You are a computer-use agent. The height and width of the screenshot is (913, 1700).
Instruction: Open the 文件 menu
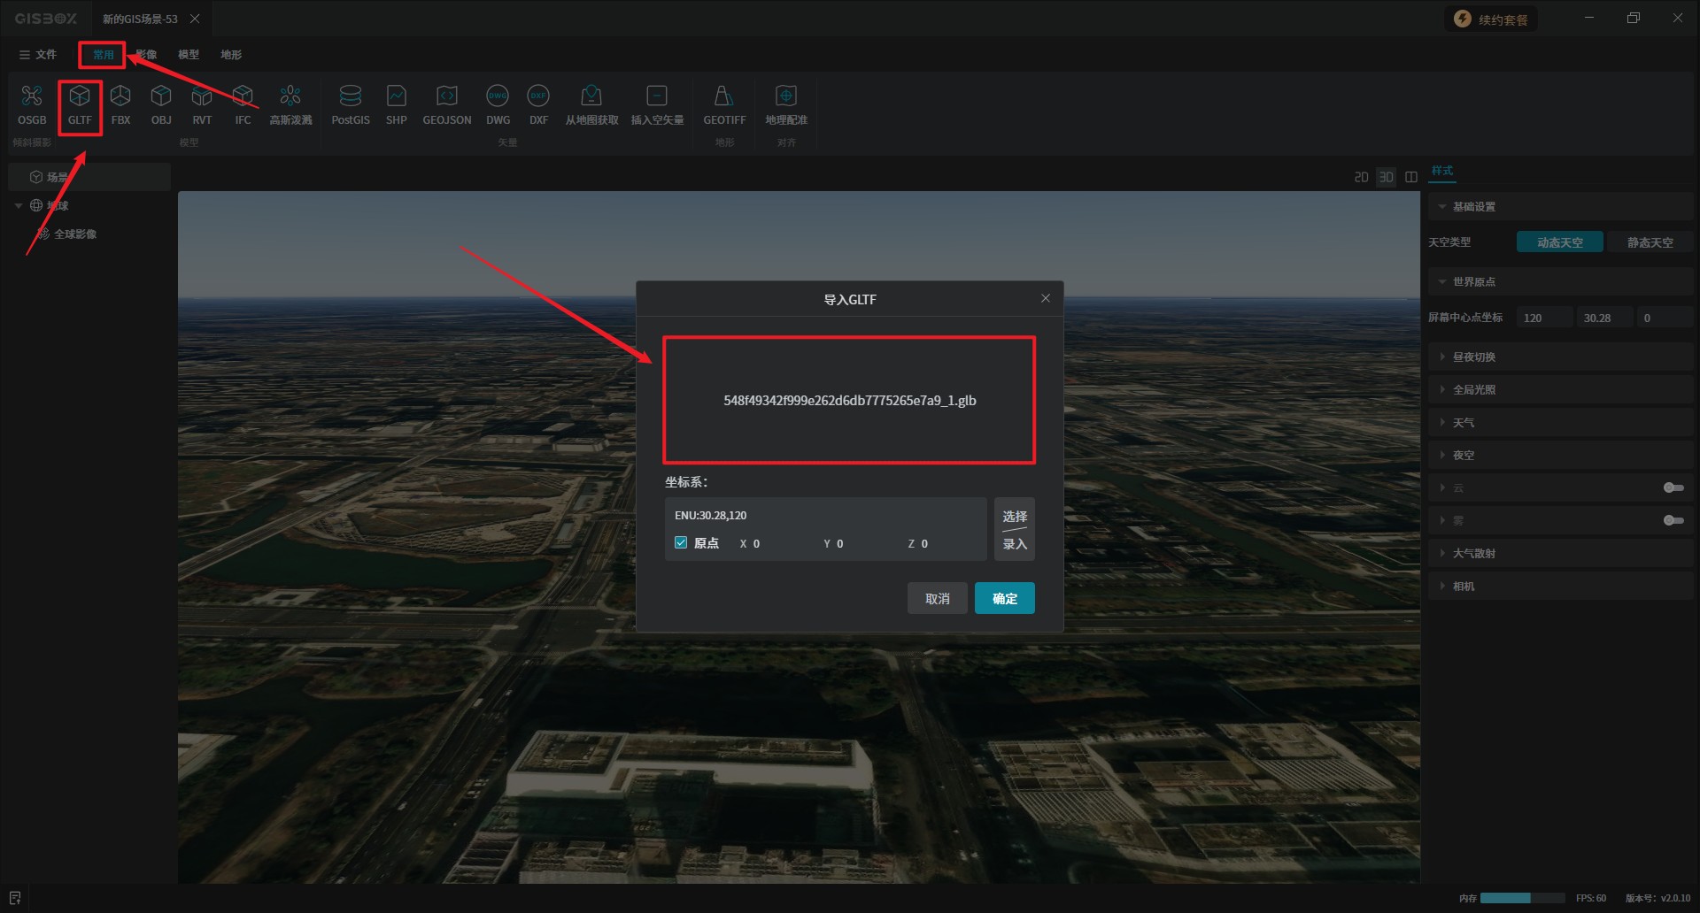point(38,55)
